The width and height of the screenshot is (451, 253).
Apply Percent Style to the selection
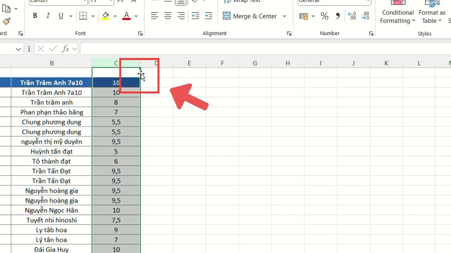pos(324,16)
